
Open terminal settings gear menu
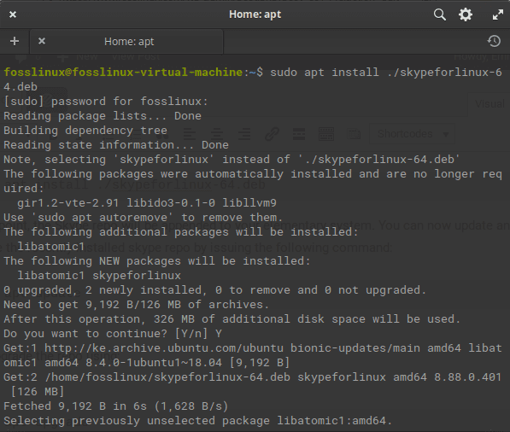466,15
